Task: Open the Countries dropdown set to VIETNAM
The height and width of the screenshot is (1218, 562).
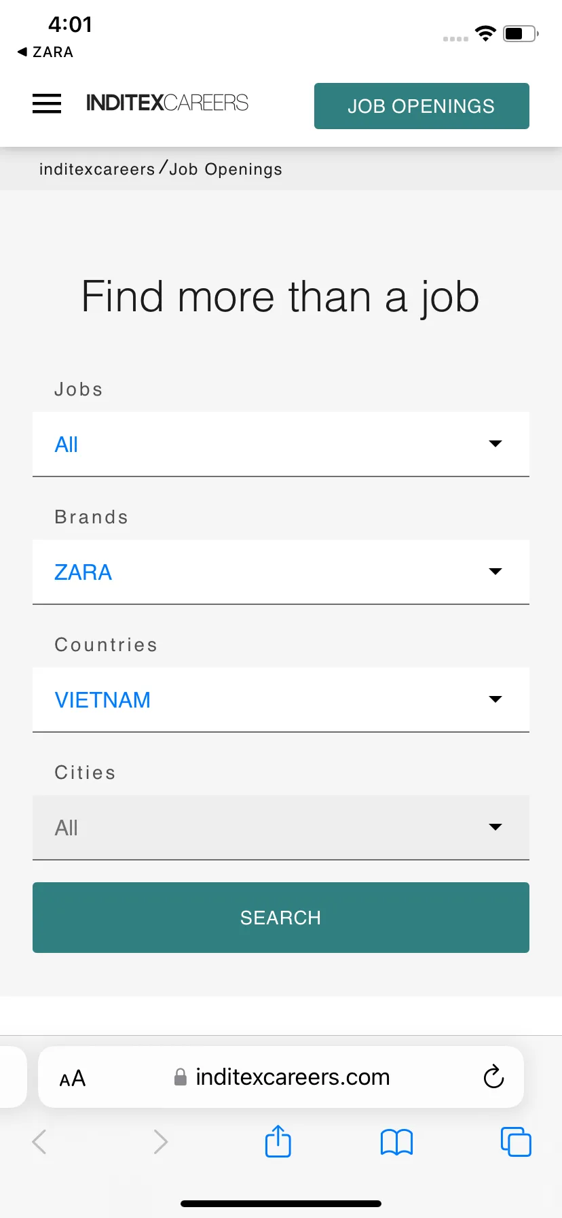Action: [281, 700]
